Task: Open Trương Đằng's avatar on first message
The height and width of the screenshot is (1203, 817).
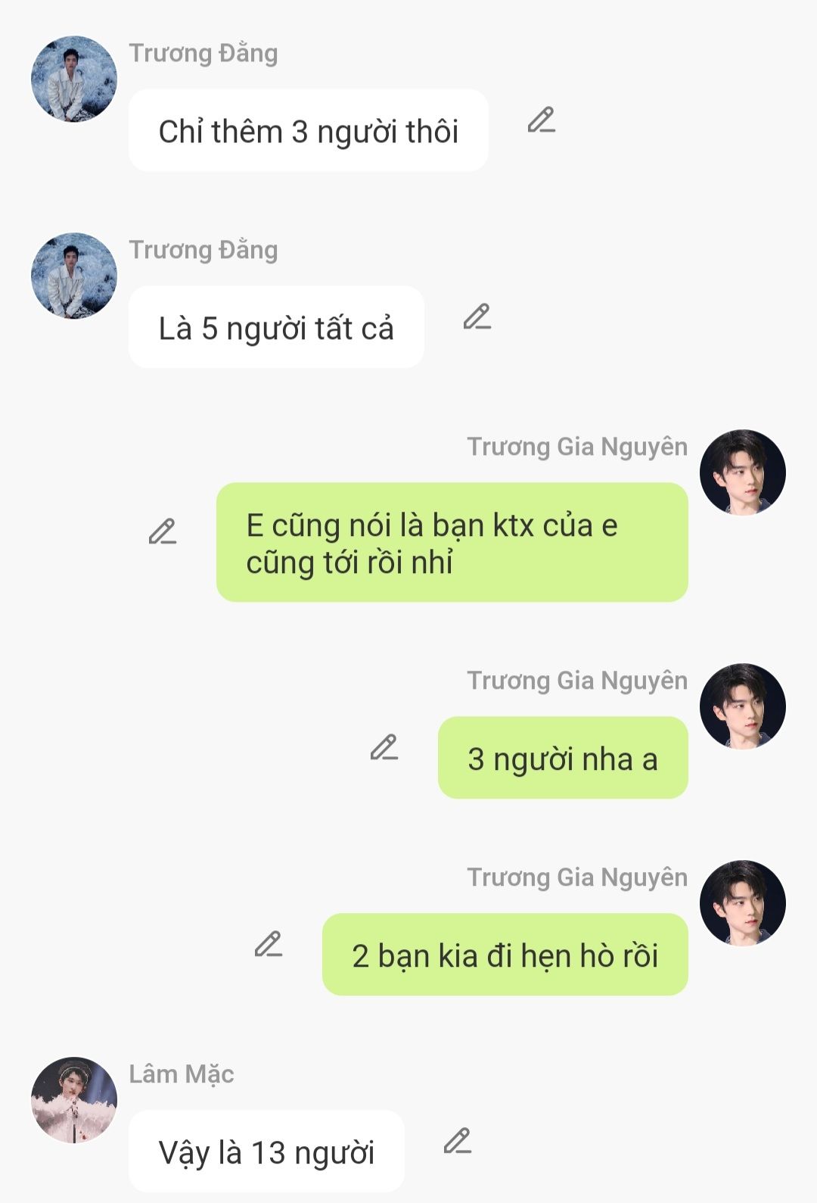Action: tap(74, 79)
